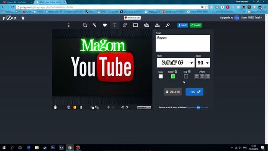Click the SAVE button

(183, 25)
